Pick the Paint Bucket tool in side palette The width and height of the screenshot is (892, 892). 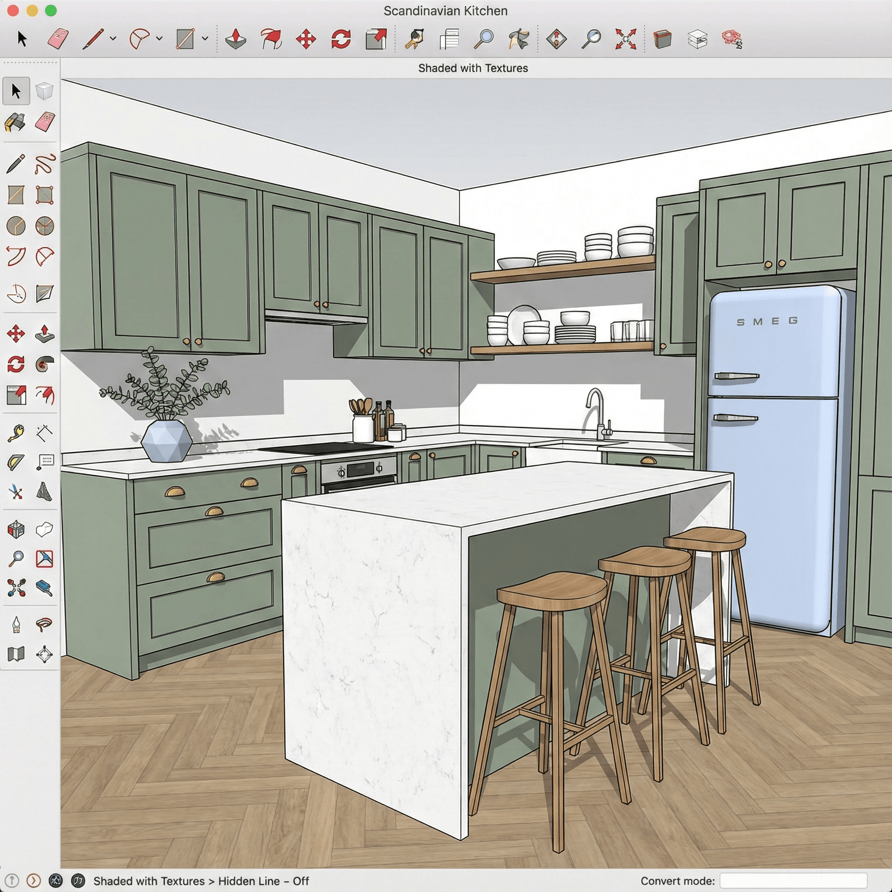click(x=15, y=122)
